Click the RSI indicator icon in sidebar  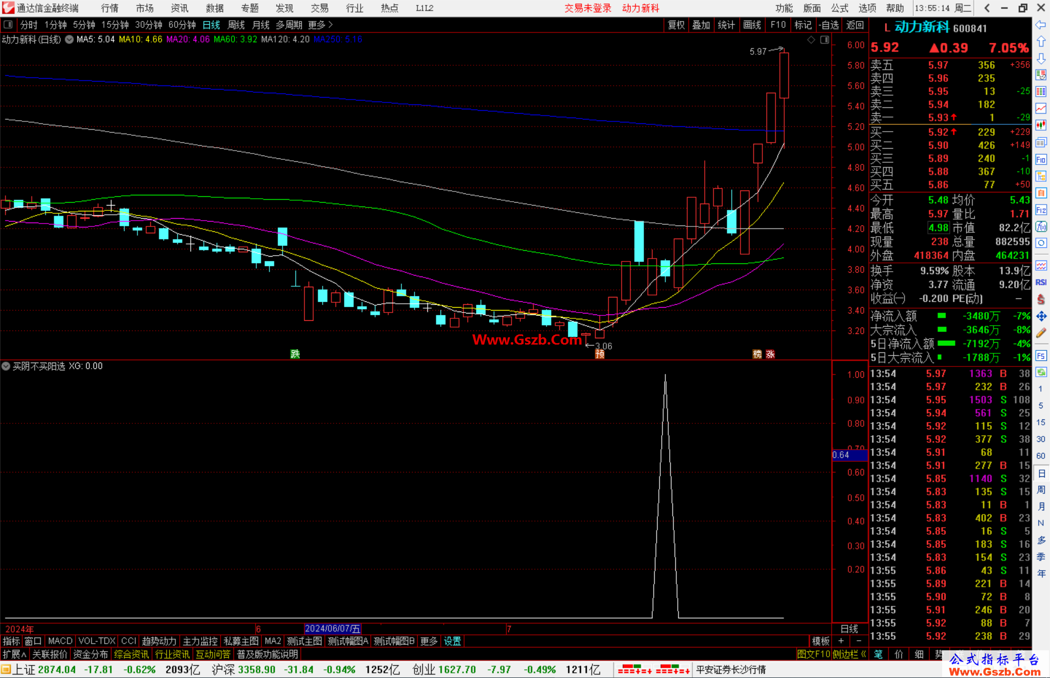1041,282
